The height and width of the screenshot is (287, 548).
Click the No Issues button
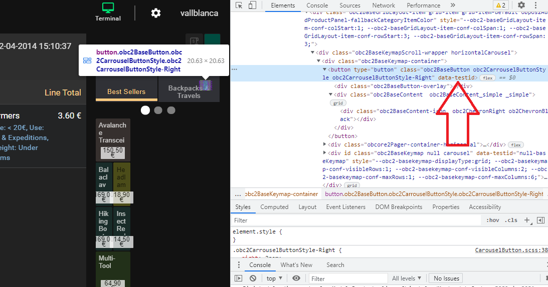(446, 278)
